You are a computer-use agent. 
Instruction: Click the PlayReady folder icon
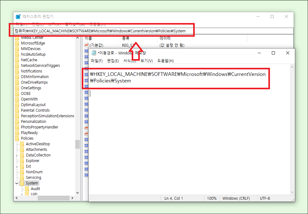pos(17,133)
